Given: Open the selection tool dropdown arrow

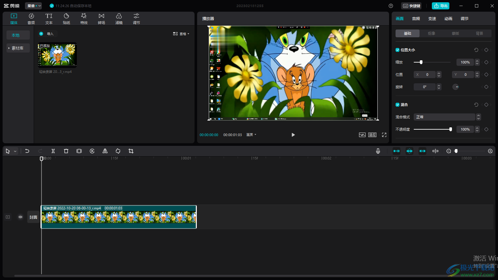Looking at the screenshot, I should tap(15, 151).
